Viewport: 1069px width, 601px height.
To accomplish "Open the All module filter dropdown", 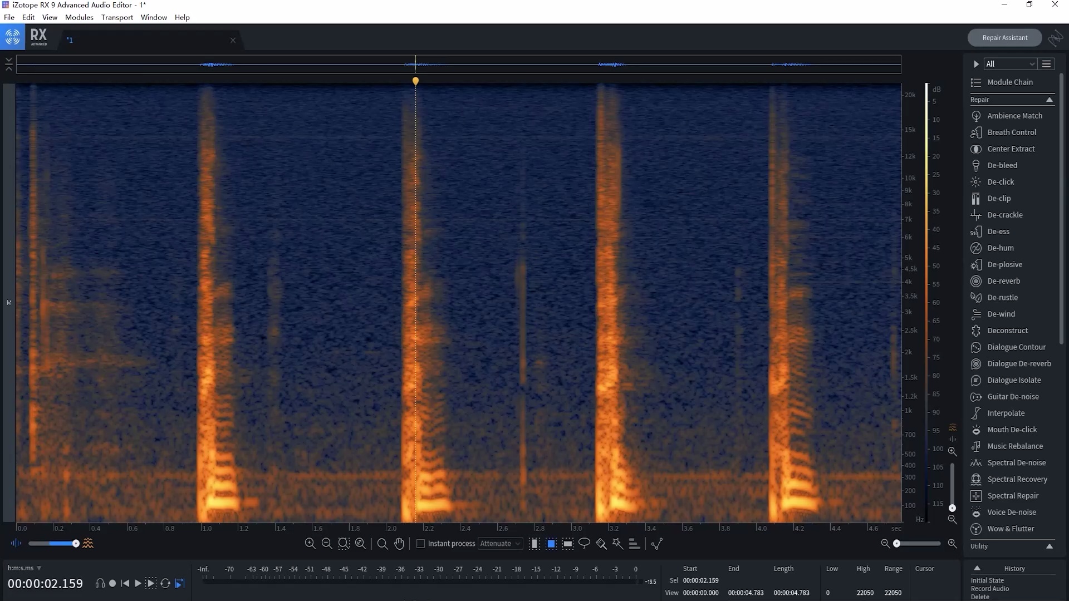I will coord(1010,64).
